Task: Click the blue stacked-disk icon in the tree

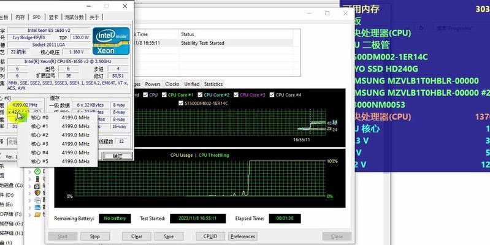Action: click(37, 207)
